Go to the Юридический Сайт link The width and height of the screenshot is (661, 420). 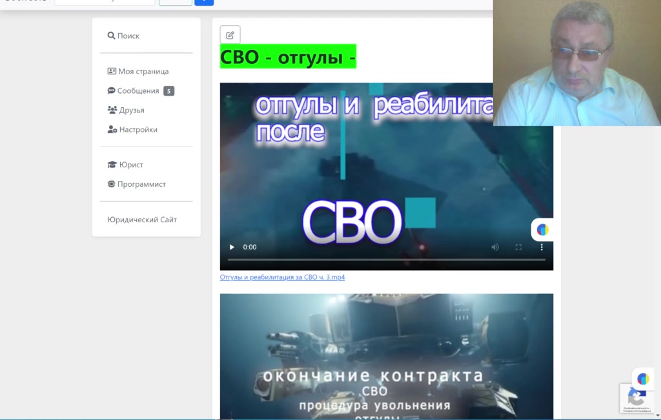pyautogui.click(x=142, y=220)
